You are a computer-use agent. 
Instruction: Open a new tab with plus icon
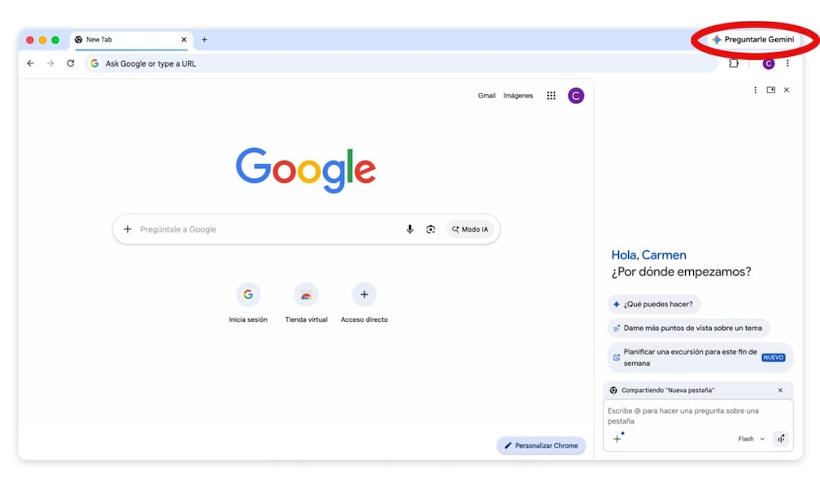[x=204, y=40]
